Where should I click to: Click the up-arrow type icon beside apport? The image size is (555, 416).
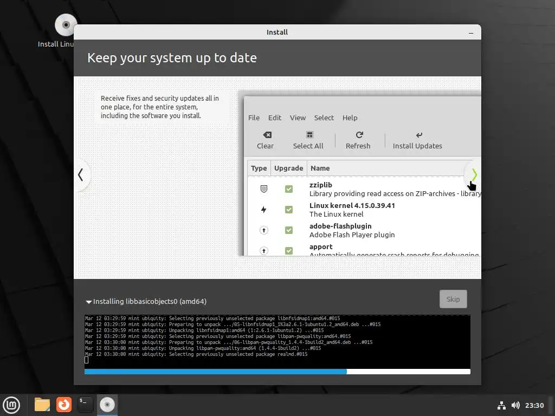point(264,251)
